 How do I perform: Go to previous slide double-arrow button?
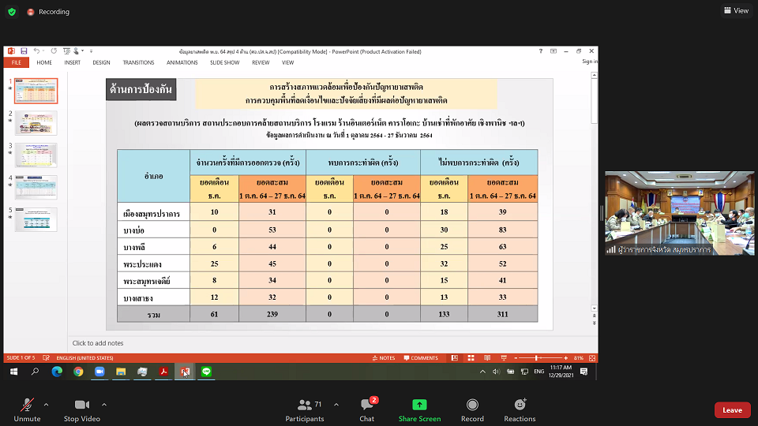(594, 316)
